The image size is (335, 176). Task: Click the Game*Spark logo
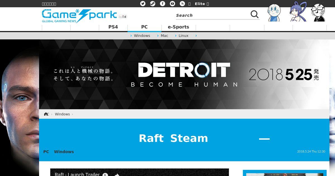[x=79, y=16]
